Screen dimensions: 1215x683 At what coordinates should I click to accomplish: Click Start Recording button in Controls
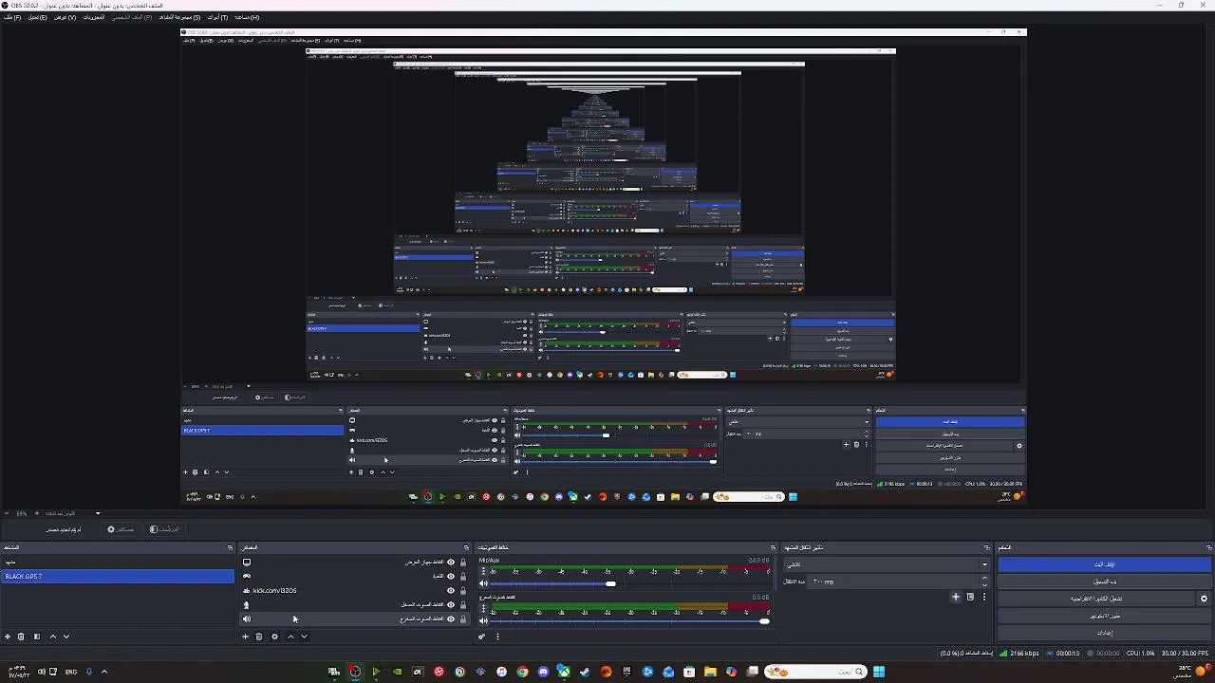(1105, 581)
